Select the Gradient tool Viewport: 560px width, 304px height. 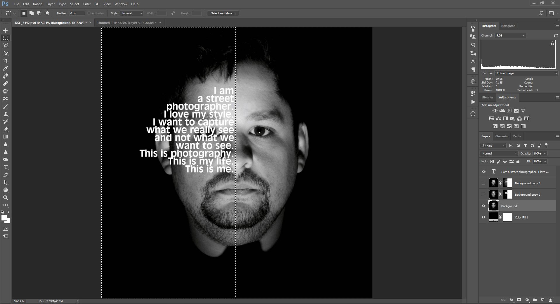6,137
